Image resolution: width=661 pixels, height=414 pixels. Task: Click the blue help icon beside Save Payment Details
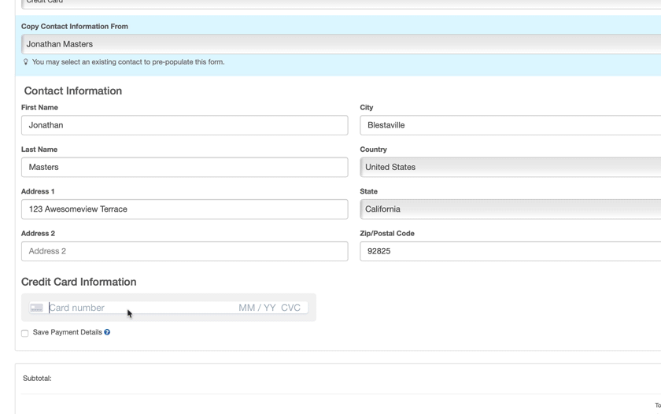coord(107,332)
